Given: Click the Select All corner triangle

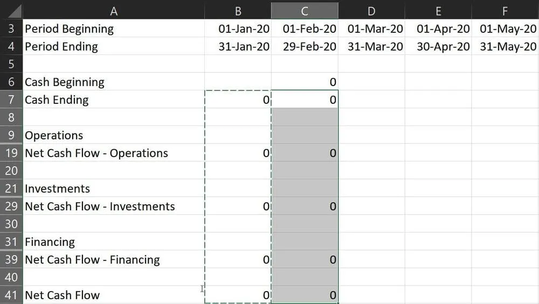Looking at the screenshot, I should [x=11, y=11].
